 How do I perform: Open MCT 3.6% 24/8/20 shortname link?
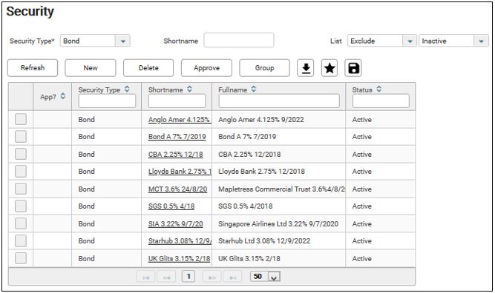click(177, 189)
